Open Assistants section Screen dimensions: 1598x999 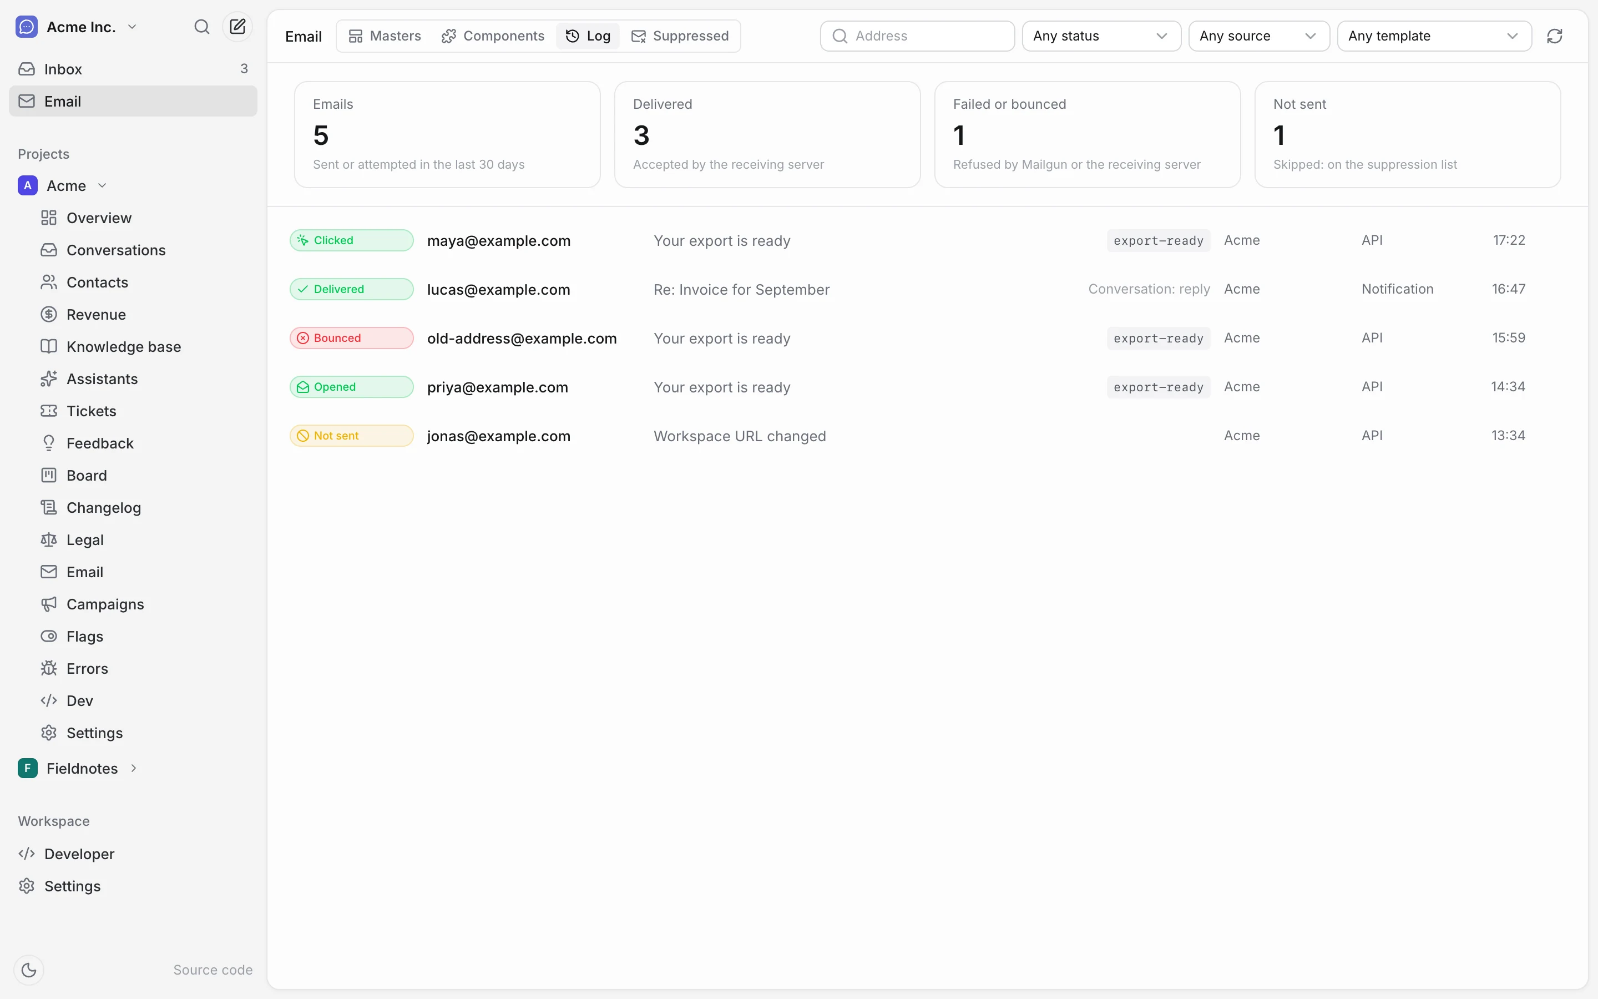tap(145, 379)
